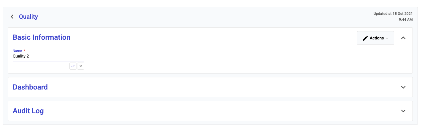Click the back arrow beside Quality
The height and width of the screenshot is (134, 422).
(12, 17)
